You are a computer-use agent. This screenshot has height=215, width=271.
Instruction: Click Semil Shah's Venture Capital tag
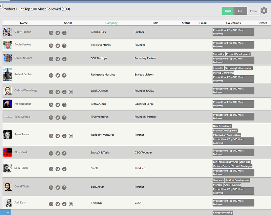[222, 166]
